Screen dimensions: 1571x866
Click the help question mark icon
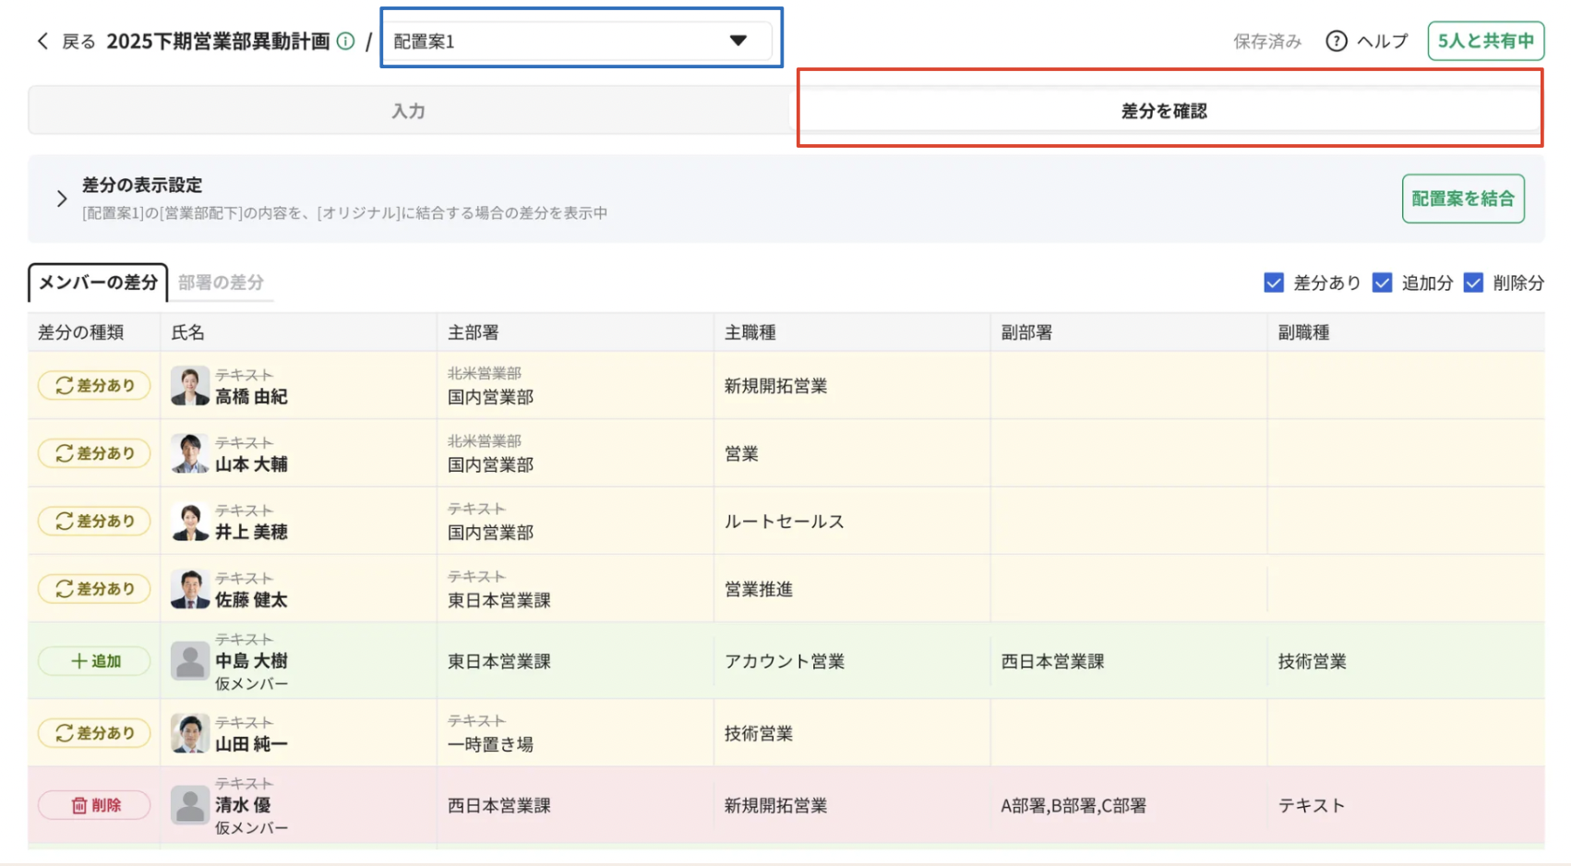(1336, 41)
